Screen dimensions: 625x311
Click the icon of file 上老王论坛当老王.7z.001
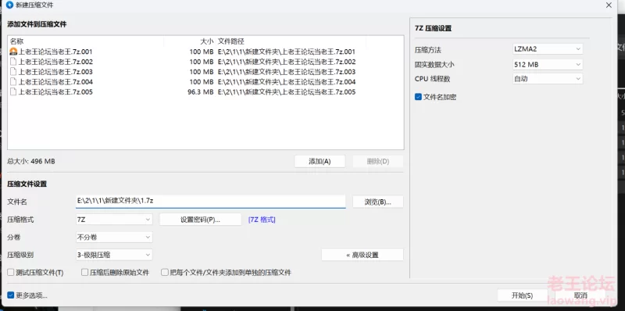pyautogui.click(x=13, y=52)
